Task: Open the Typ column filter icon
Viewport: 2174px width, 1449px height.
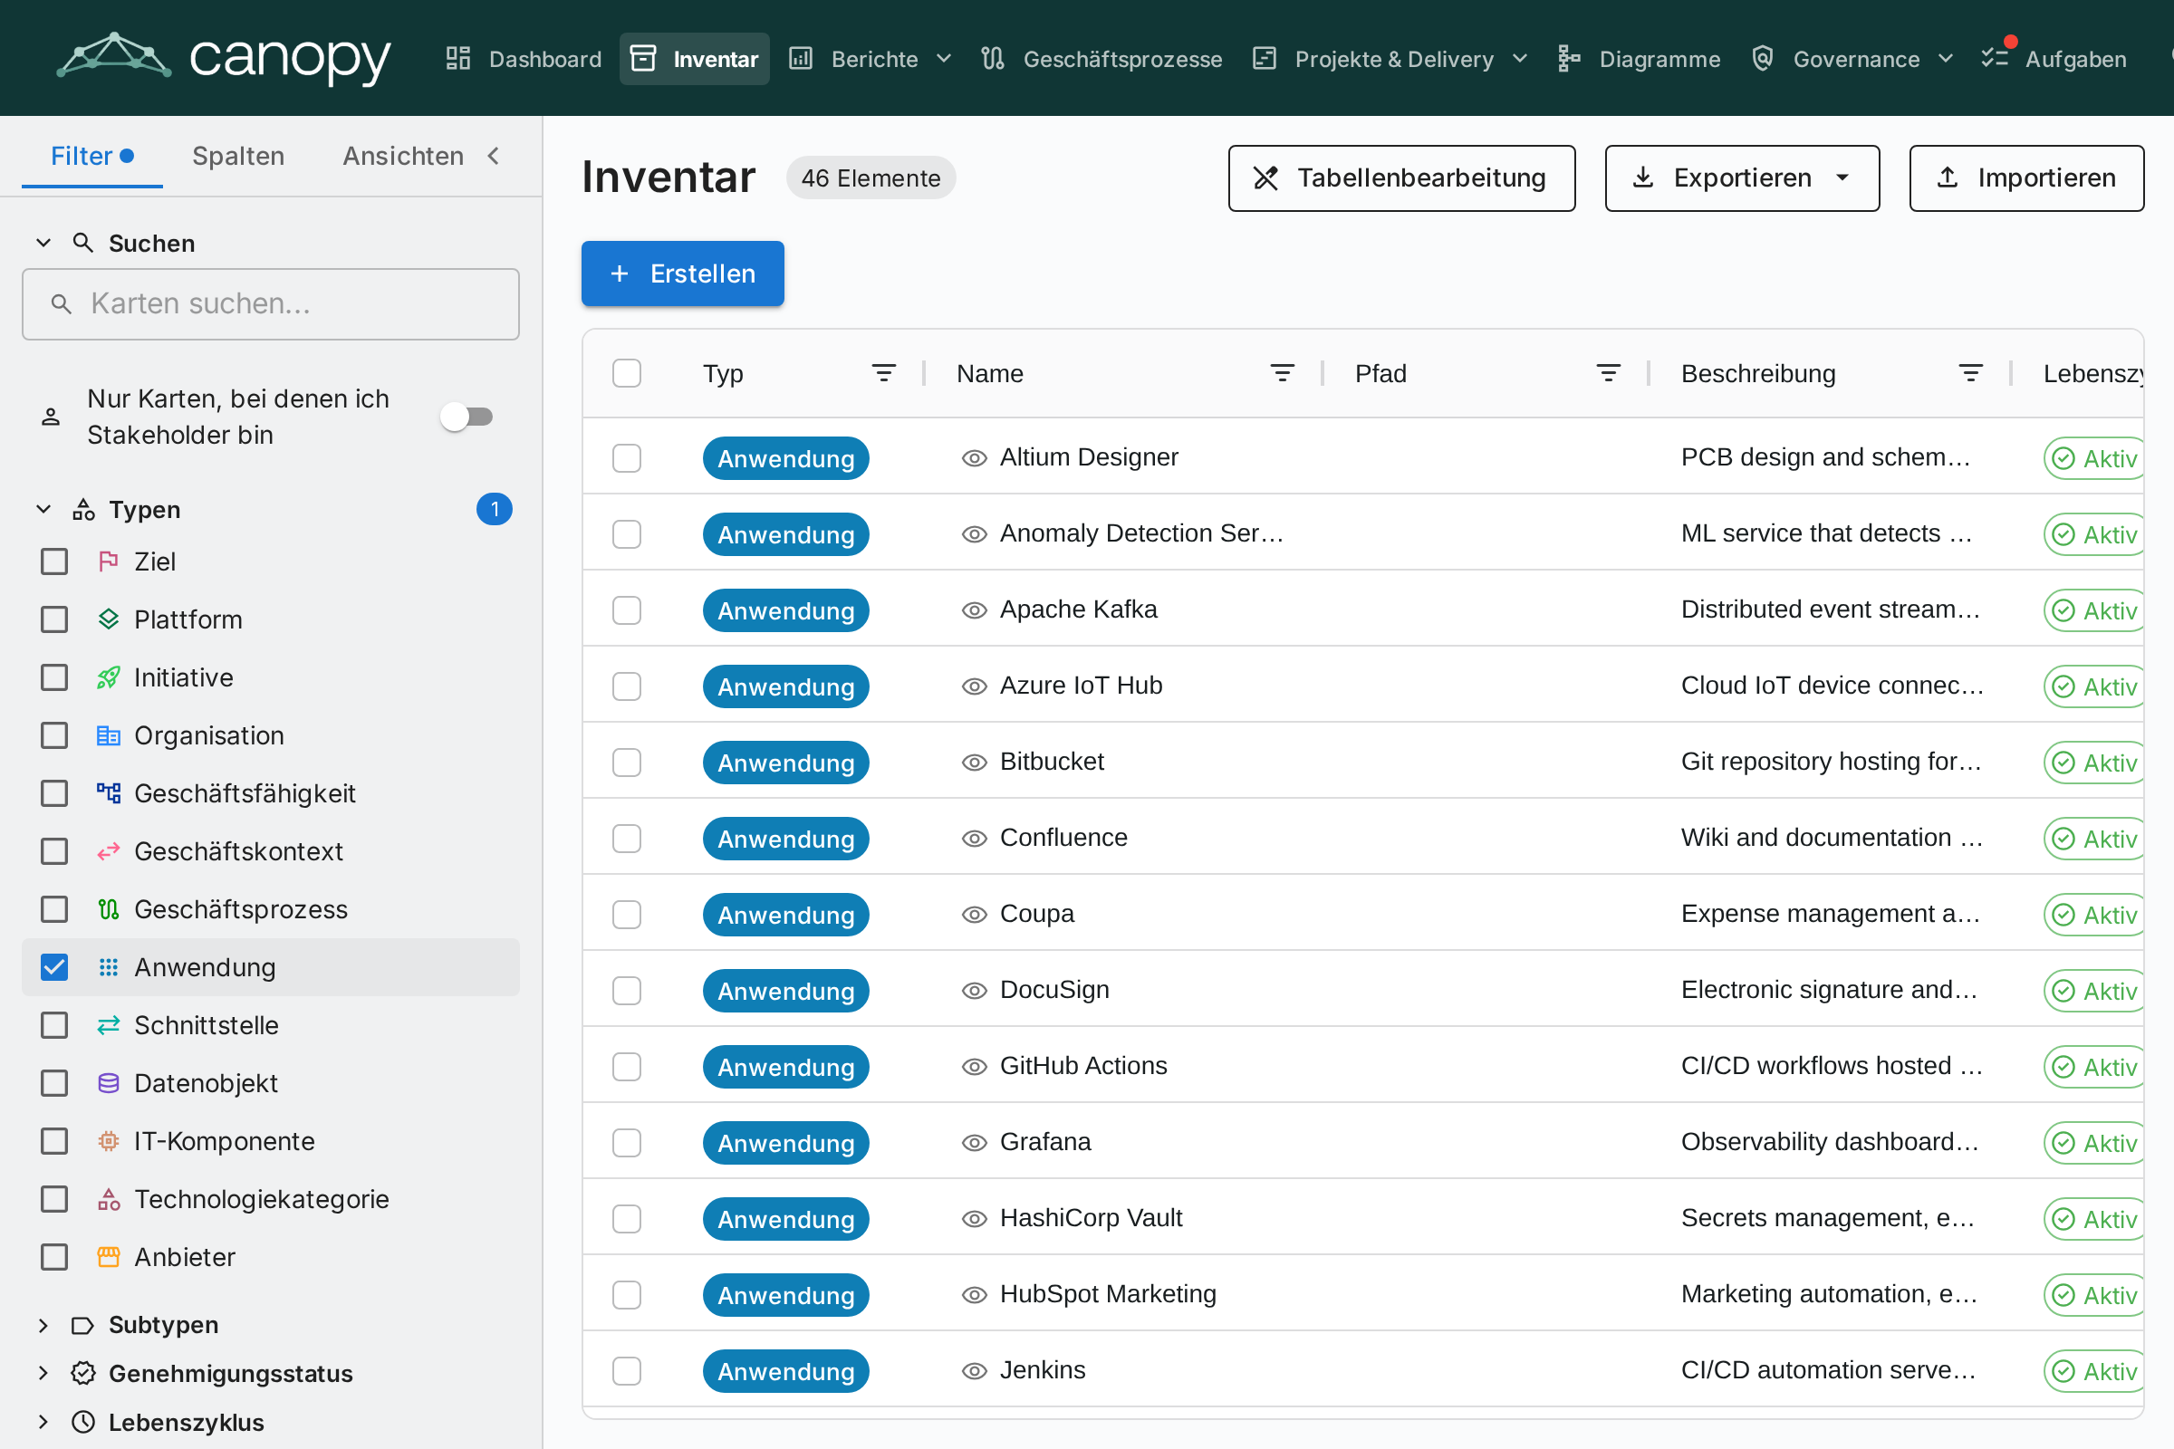Action: click(x=884, y=373)
